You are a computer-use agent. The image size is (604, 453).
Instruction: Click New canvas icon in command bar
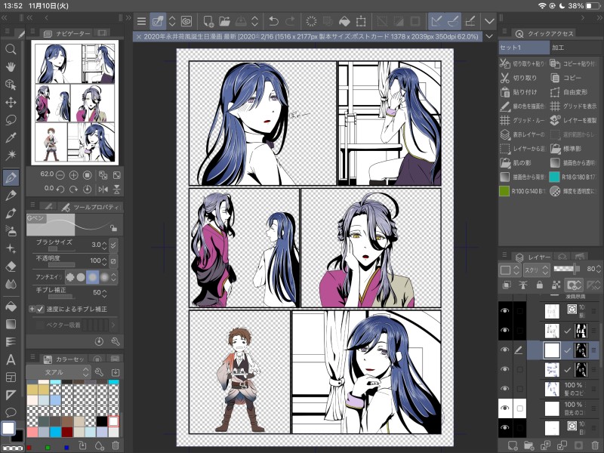pos(208,21)
